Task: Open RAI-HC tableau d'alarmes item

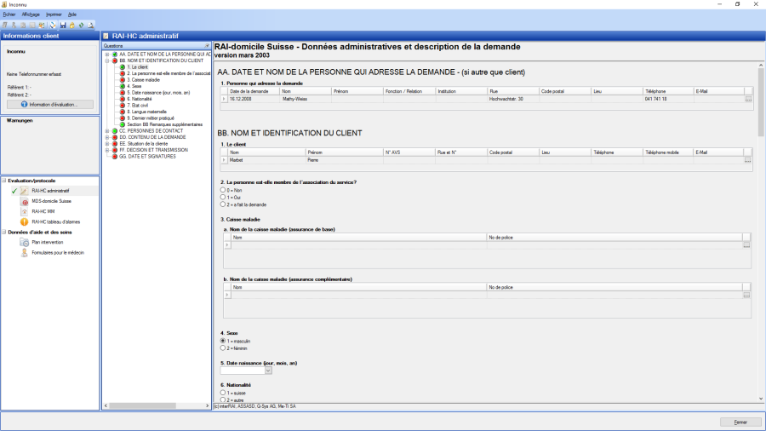Action: tap(54, 221)
